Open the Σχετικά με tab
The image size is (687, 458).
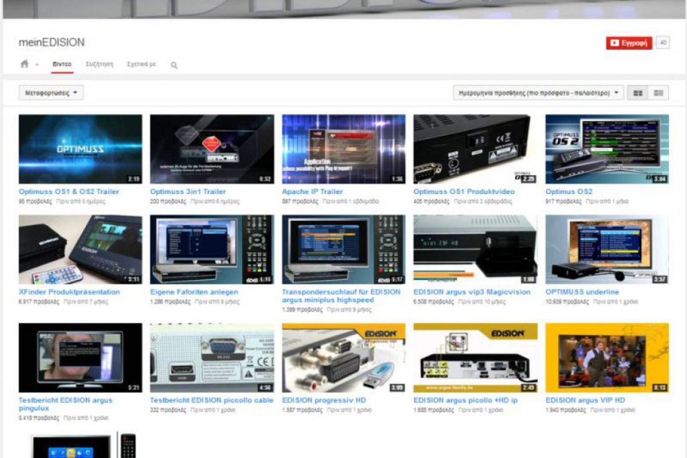pos(142,65)
